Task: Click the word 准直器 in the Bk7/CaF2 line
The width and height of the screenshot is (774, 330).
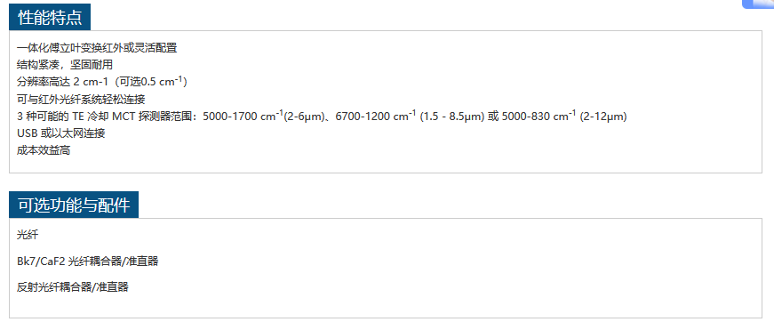Action: 143,262
